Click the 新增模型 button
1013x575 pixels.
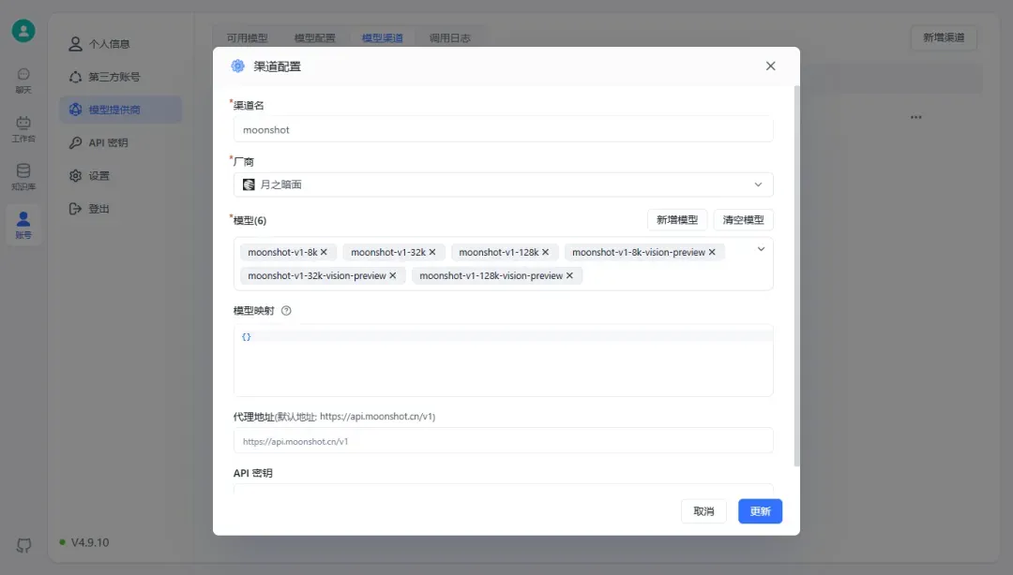click(x=677, y=220)
